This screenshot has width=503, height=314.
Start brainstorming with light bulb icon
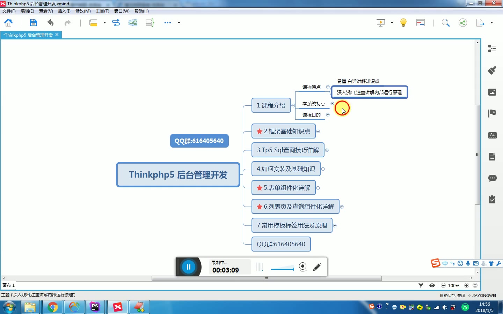pos(403,23)
